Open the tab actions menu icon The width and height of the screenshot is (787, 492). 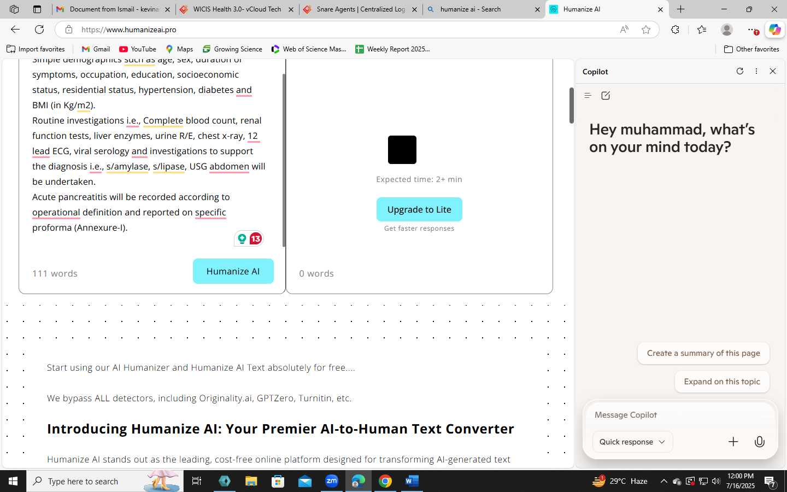pos(37,9)
